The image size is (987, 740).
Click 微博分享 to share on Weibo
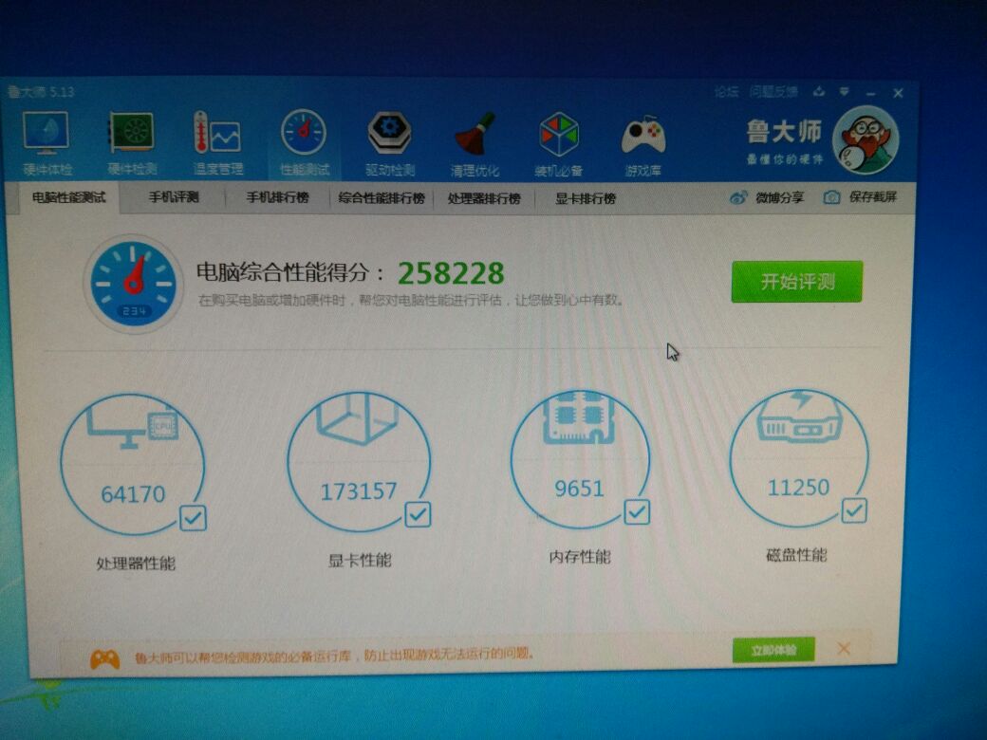click(x=766, y=198)
